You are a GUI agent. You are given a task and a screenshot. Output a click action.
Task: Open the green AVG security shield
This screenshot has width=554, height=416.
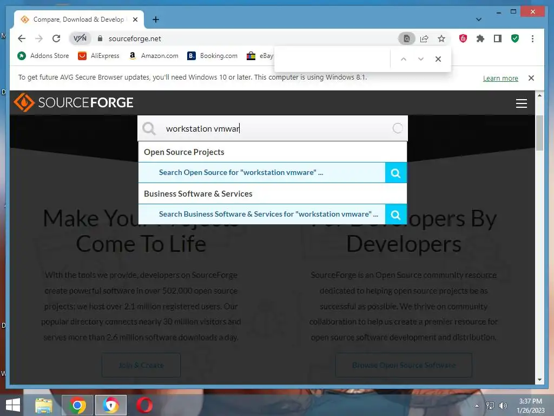[x=515, y=38]
